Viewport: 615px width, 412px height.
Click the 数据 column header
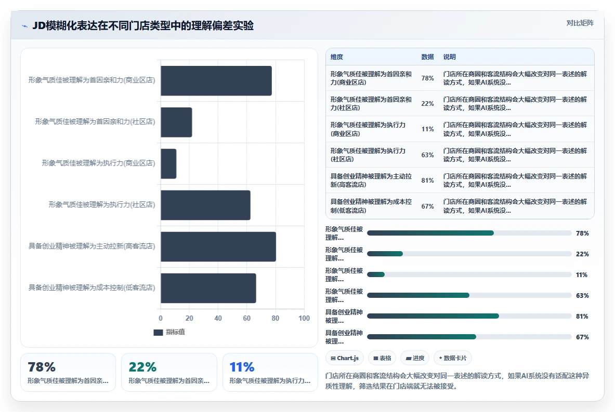(427, 57)
